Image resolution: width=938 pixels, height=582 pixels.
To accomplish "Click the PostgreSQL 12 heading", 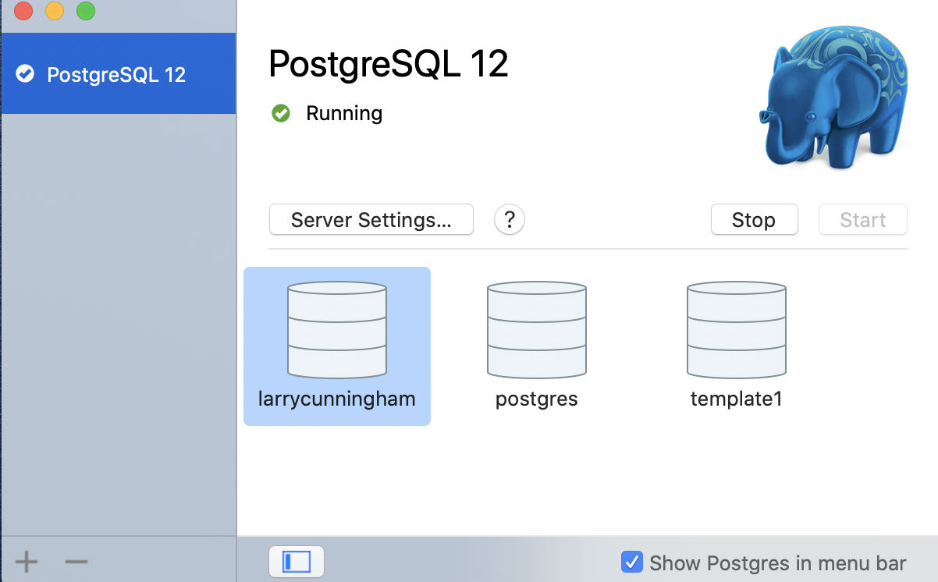I will pos(389,64).
